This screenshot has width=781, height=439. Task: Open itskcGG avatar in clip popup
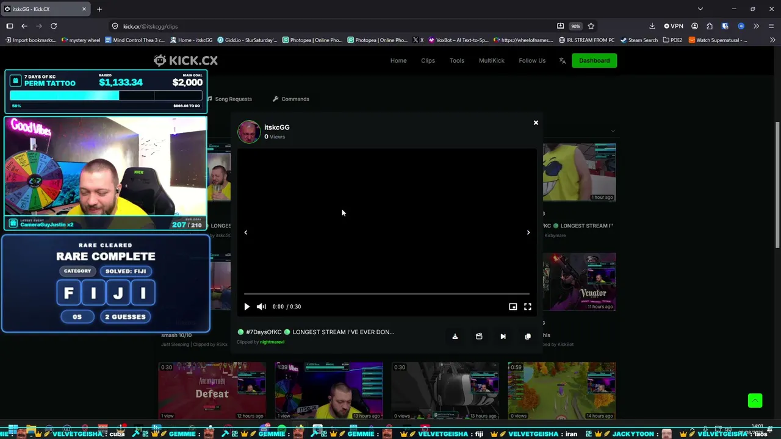pos(249,132)
